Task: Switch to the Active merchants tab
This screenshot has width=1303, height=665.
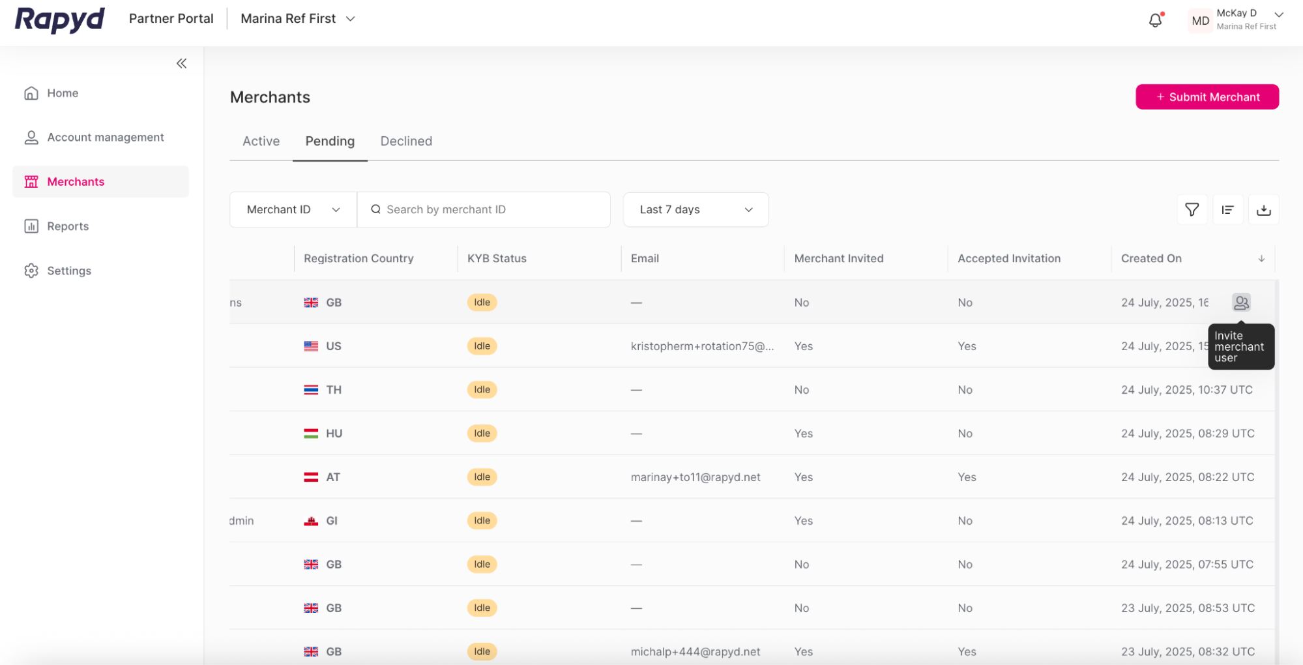Action: 261,141
